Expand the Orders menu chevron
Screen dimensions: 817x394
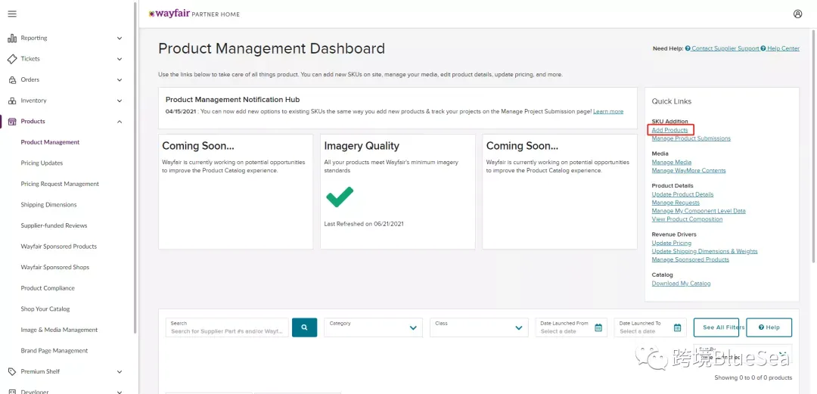(120, 79)
